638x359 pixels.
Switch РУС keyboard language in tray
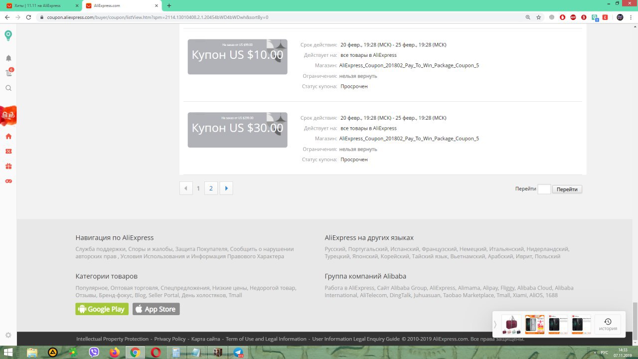(x=605, y=353)
